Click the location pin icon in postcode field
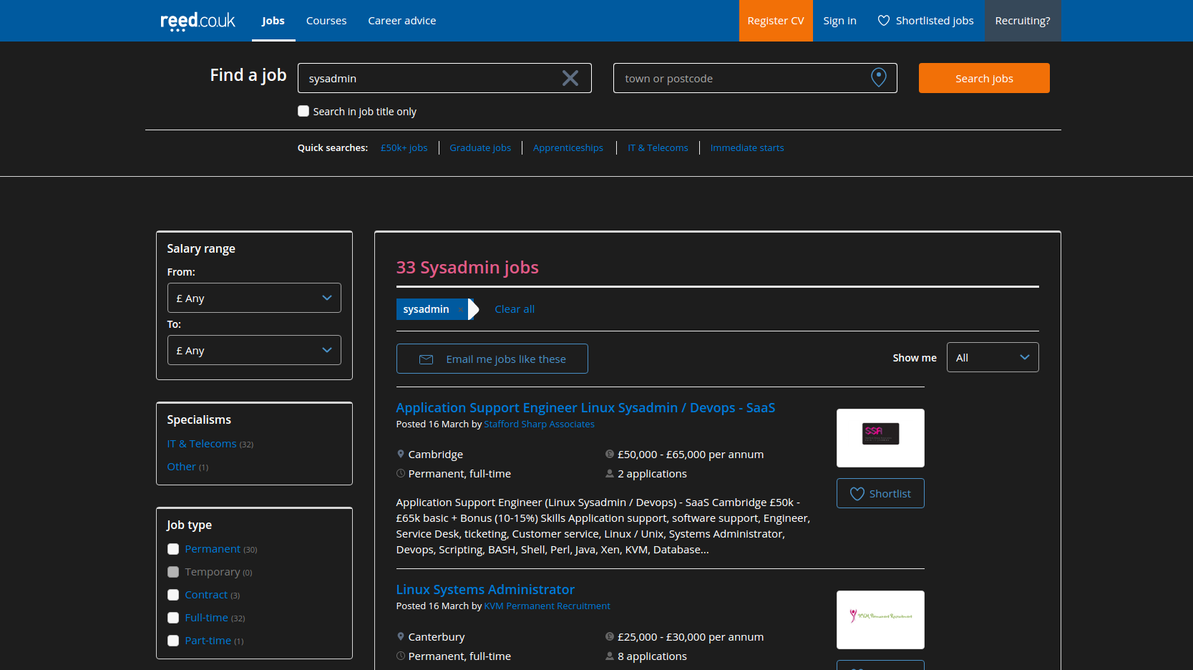1193x670 pixels. 878,77
